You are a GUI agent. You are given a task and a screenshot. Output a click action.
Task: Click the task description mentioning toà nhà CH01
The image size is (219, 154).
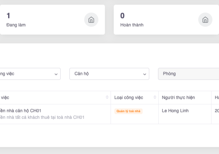click(41, 117)
